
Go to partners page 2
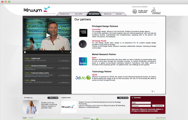pos(154,91)
